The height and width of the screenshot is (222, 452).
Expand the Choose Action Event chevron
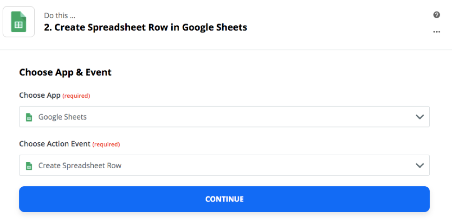click(420, 165)
